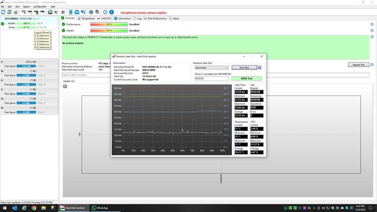377x212 pixels.
Task: Switch to the Disk Performance tab
Action: [155, 18]
